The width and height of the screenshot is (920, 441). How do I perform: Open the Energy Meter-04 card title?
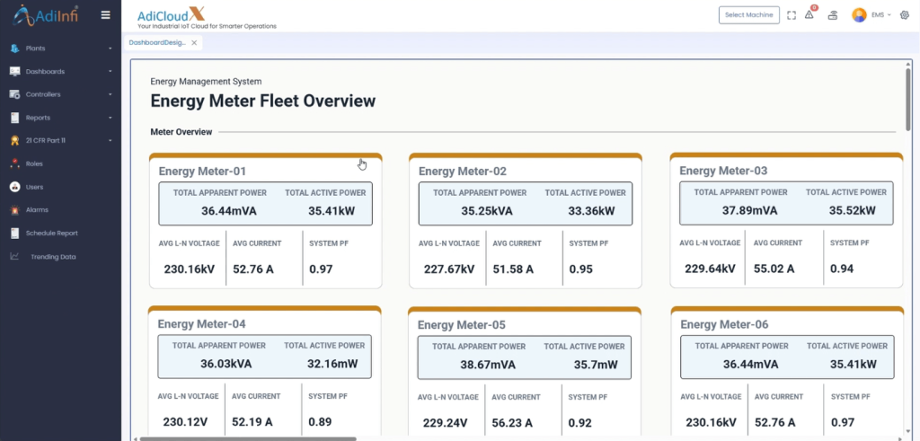(201, 323)
